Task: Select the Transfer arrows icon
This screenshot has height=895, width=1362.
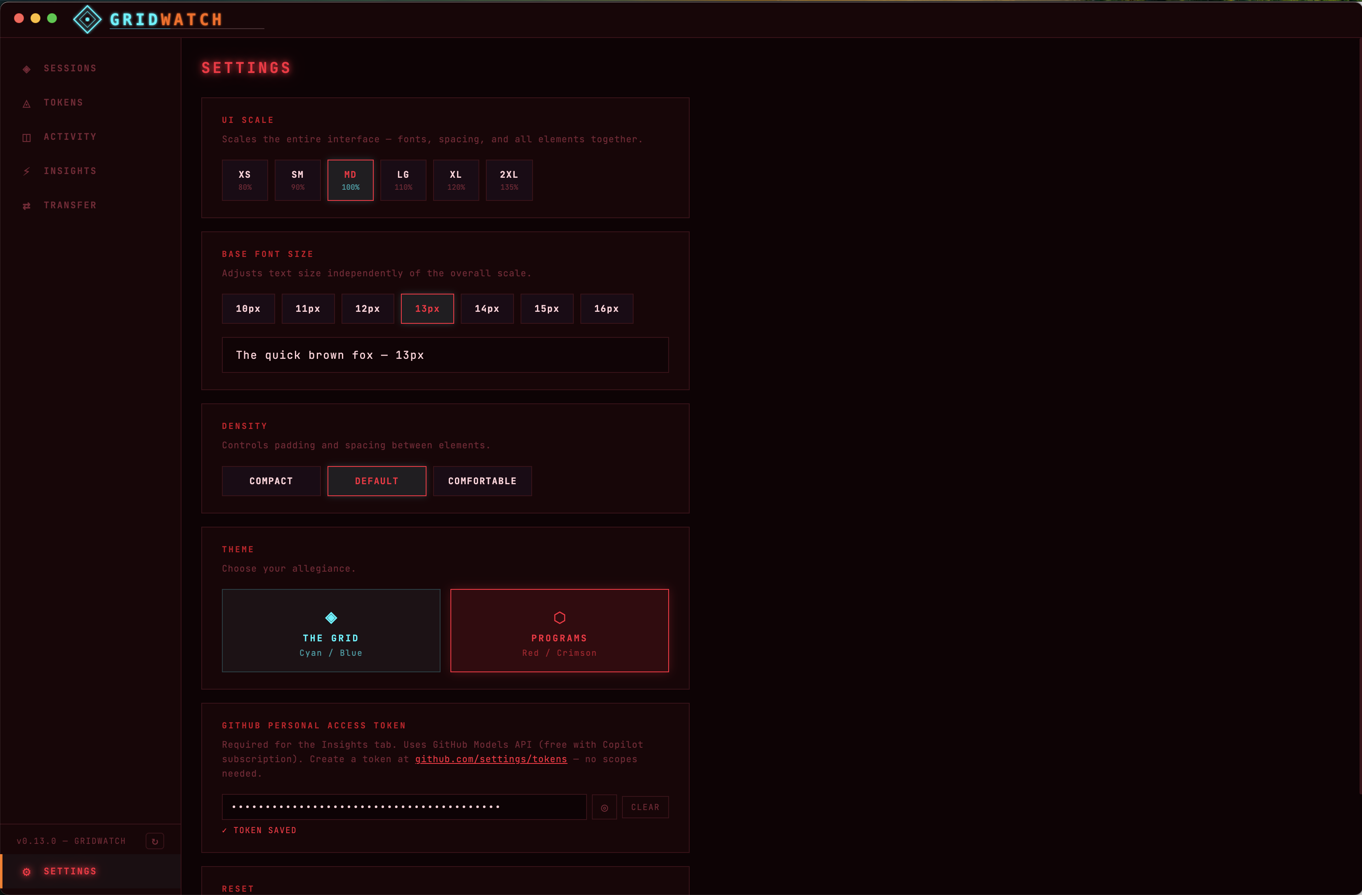Action: (27, 205)
